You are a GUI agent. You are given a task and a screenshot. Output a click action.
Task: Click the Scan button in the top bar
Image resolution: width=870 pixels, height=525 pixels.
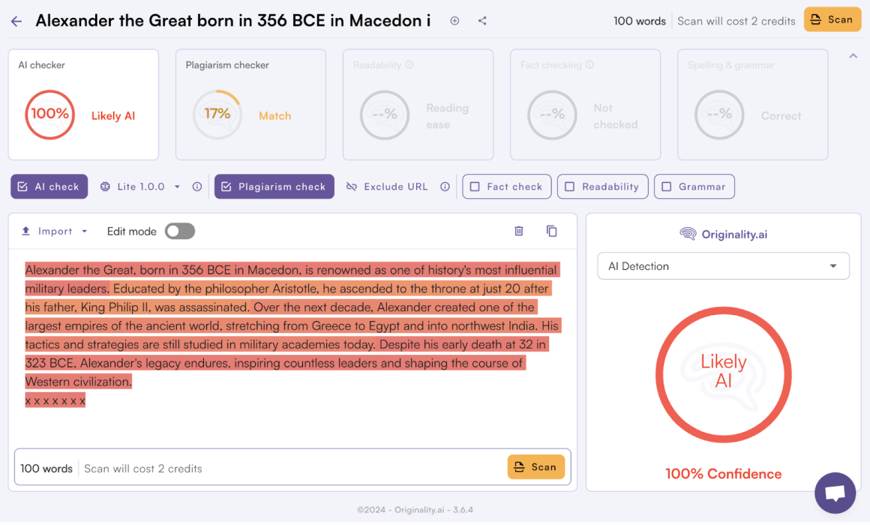coord(832,19)
